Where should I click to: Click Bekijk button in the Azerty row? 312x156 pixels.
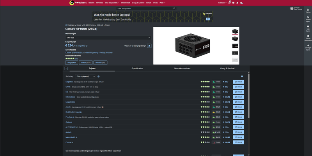(x=238, y=107)
